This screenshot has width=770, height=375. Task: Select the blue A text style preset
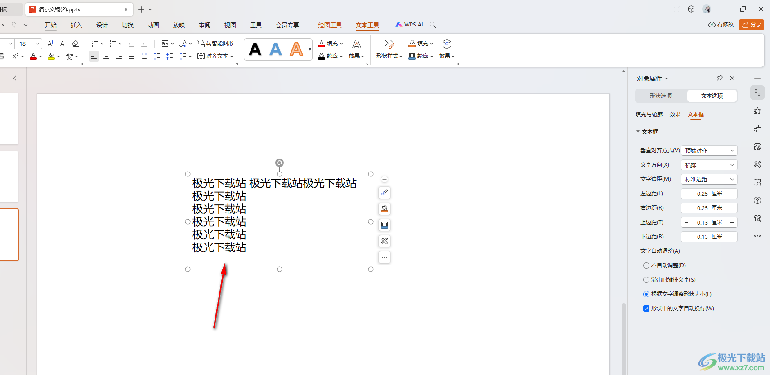click(x=276, y=49)
